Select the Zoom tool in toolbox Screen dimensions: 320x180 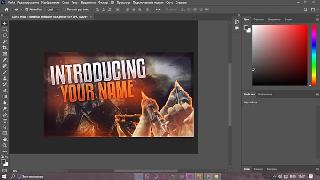(x=5, y=145)
